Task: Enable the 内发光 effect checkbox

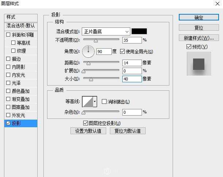Action: pyautogui.click(x=8, y=75)
